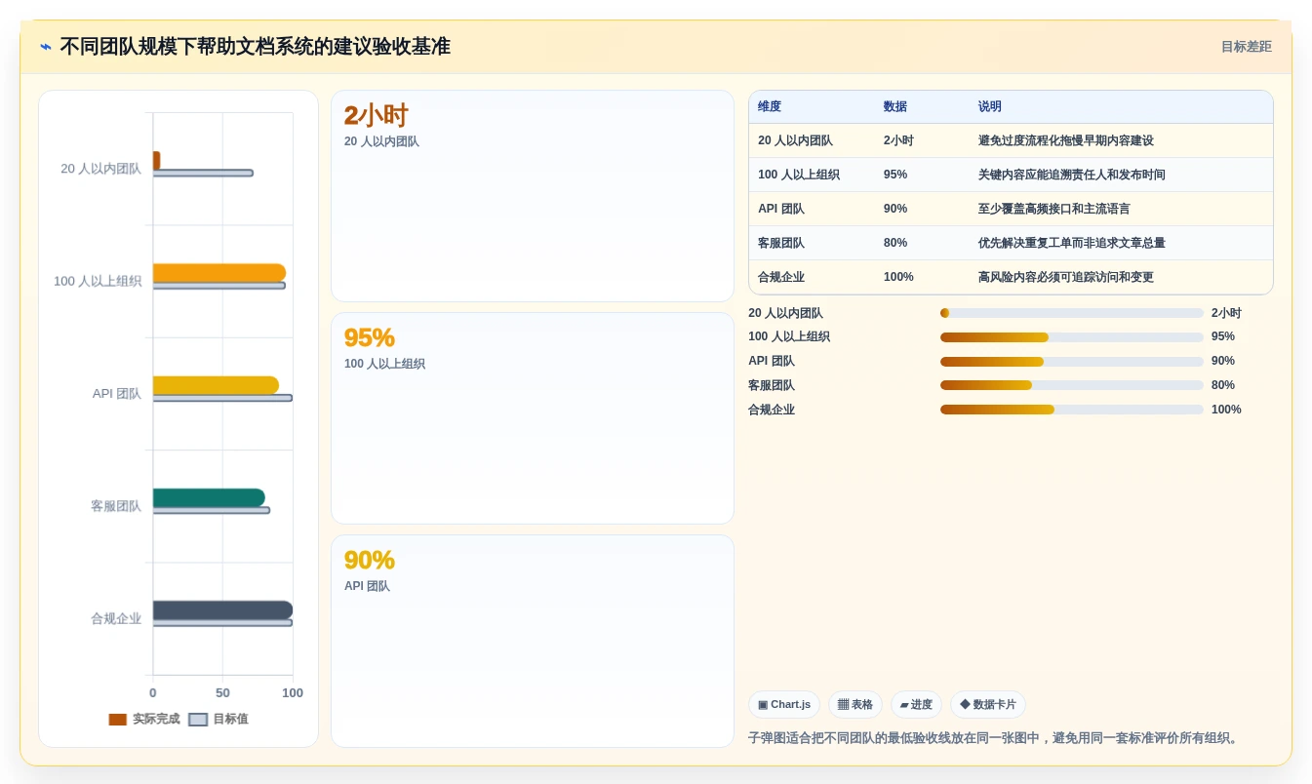Screen dimensions: 1312x784
Task: Click the 合规企业 chart axis label
Action: point(116,619)
